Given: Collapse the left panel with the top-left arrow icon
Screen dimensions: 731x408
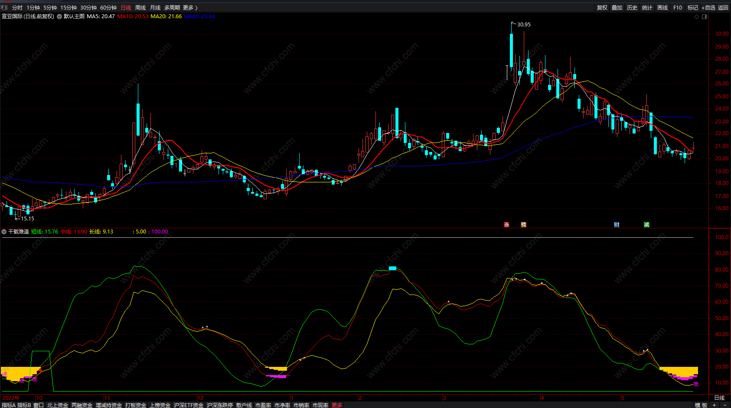Looking at the screenshot, I should point(4,7).
